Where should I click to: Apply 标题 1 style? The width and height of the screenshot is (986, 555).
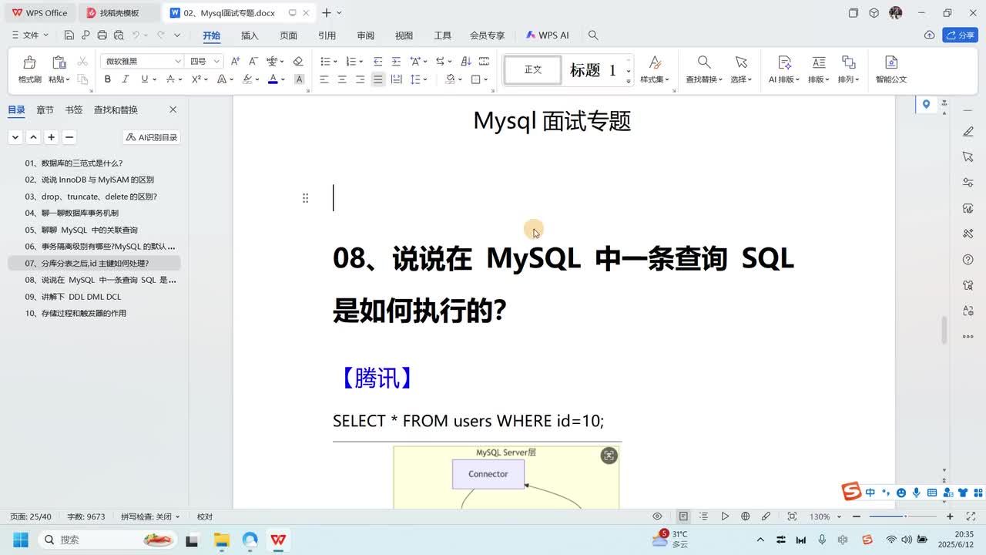(592, 70)
